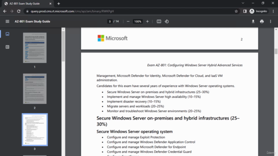Click the Microsoft logo in page footer
This screenshot has width=278, height=156.
tap(113, 38)
